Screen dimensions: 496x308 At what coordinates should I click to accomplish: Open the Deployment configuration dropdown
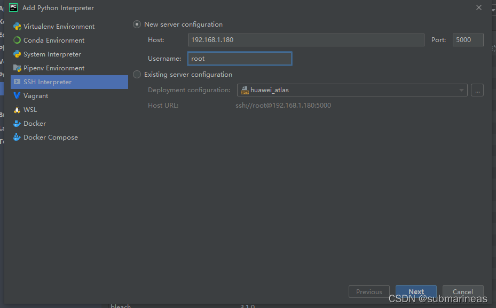[352, 90]
